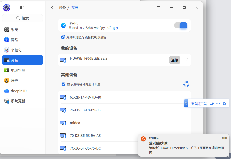Viewport: 231px width, 159px height.
Task: Toggle the moon icon on input bar
Action: [212, 104]
